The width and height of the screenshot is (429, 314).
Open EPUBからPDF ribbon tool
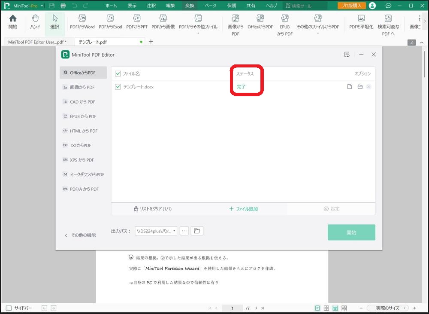point(284,25)
